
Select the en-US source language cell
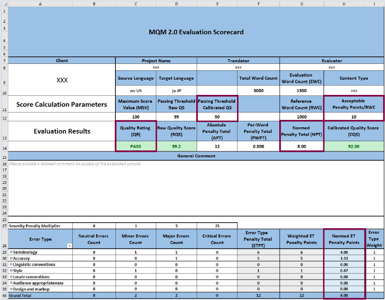coord(136,90)
